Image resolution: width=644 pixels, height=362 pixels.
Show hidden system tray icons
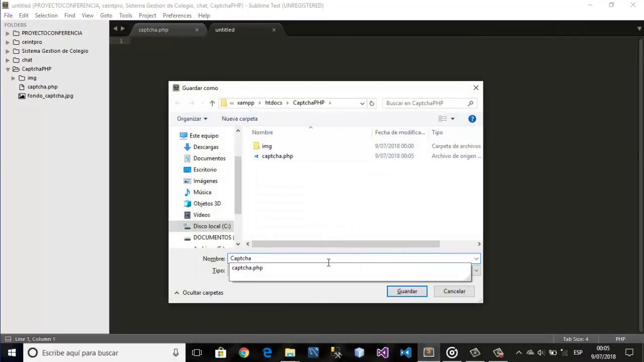[519, 353]
